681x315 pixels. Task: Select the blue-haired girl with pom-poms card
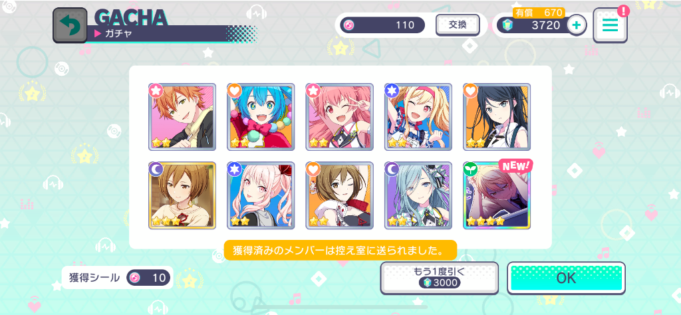261,117
